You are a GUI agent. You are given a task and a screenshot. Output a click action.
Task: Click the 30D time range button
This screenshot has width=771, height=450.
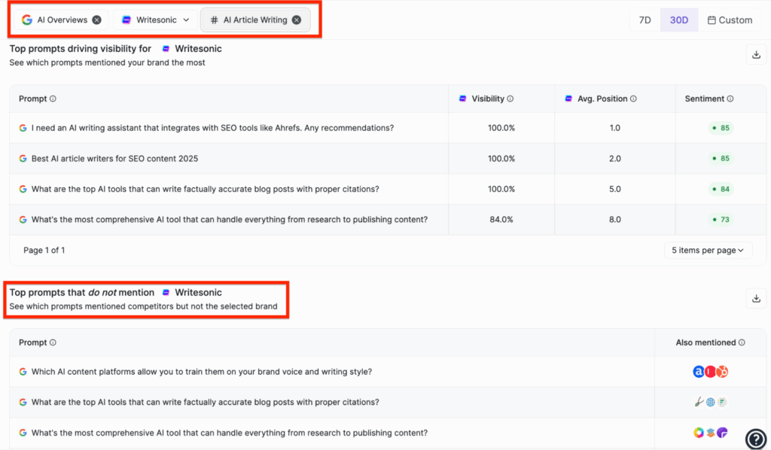[x=678, y=20]
